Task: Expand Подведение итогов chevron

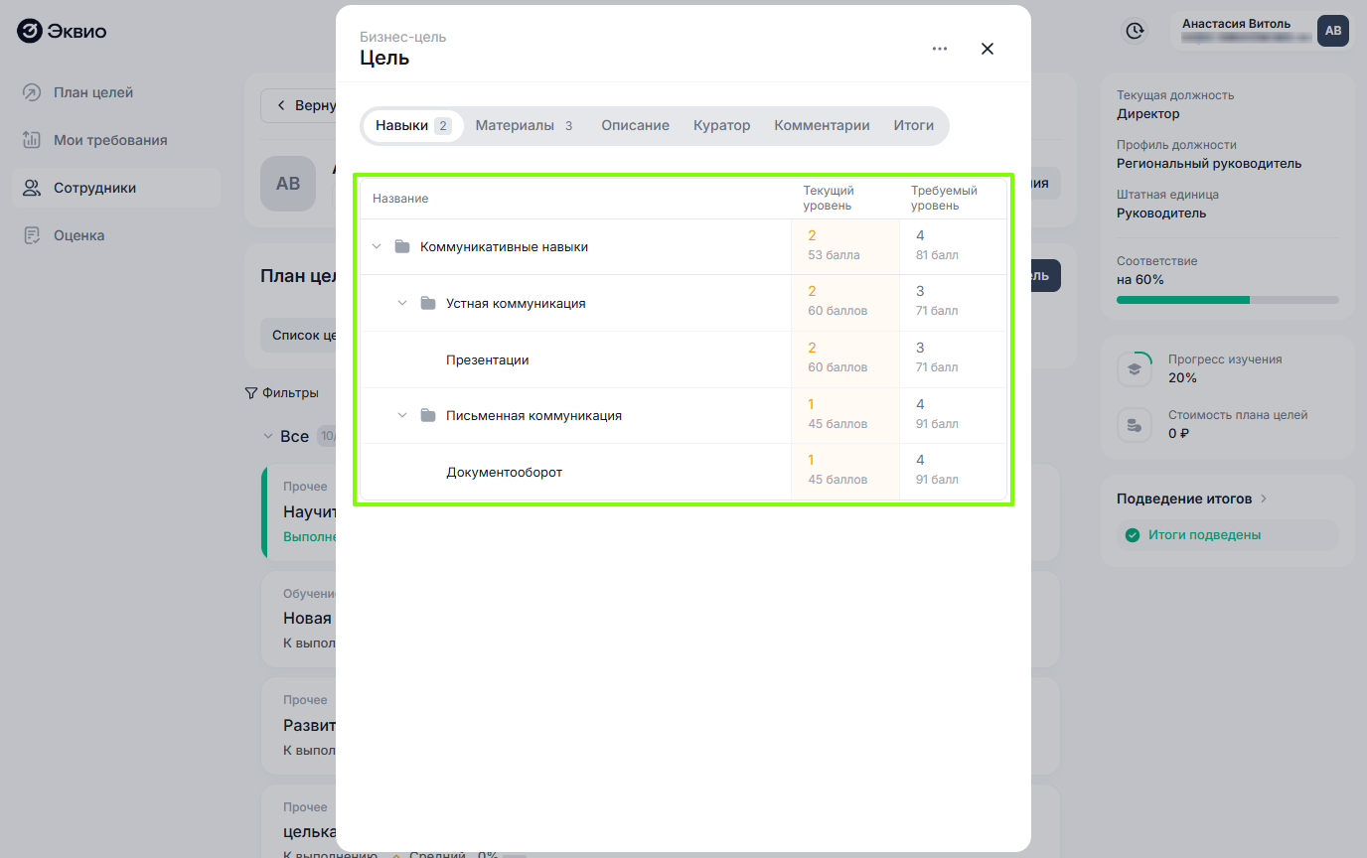Action: [1264, 499]
